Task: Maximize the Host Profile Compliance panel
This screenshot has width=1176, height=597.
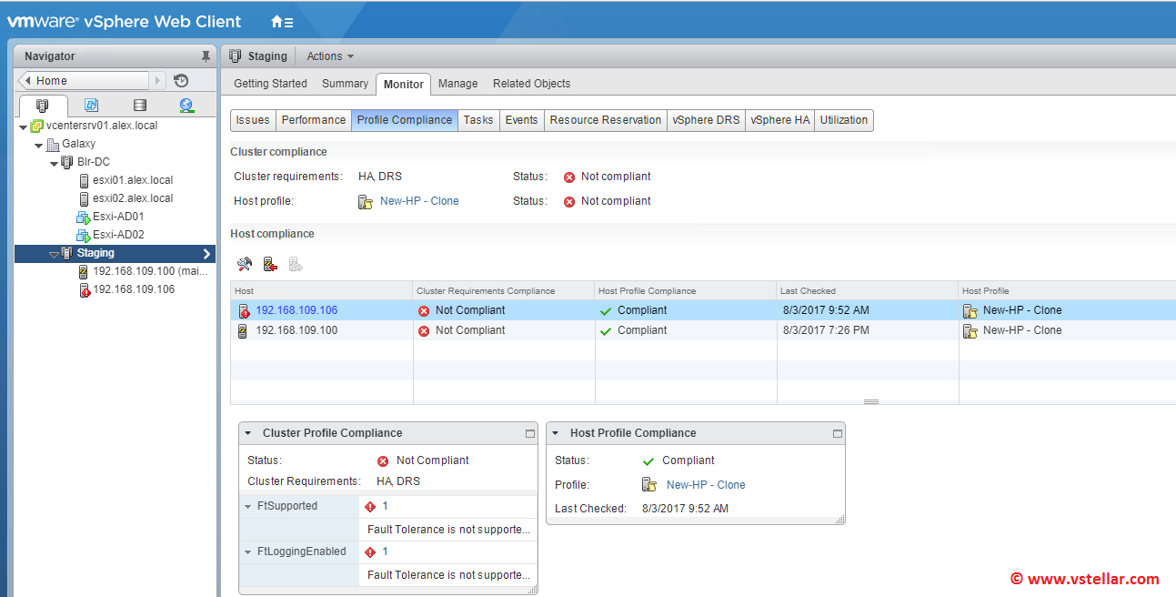Action: [x=837, y=434]
